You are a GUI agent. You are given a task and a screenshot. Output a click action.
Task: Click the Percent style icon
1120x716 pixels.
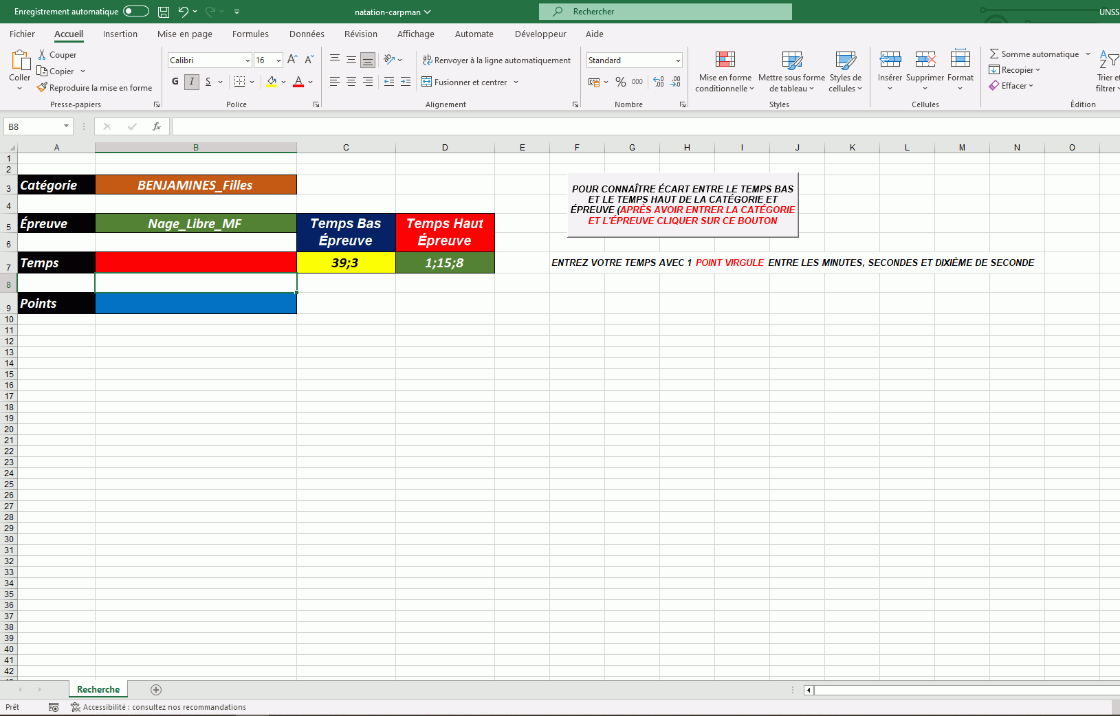click(x=621, y=82)
